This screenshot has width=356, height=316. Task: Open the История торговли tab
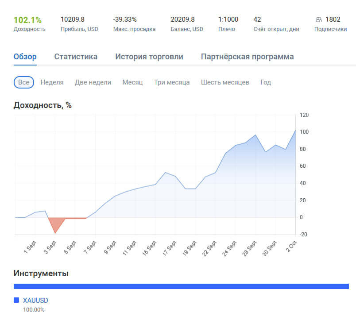coord(149,57)
